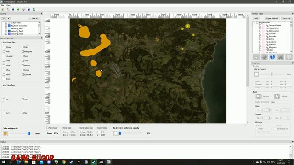Click the Layers list scrollbar down arrow
294x165 pixels.
tap(39, 33)
